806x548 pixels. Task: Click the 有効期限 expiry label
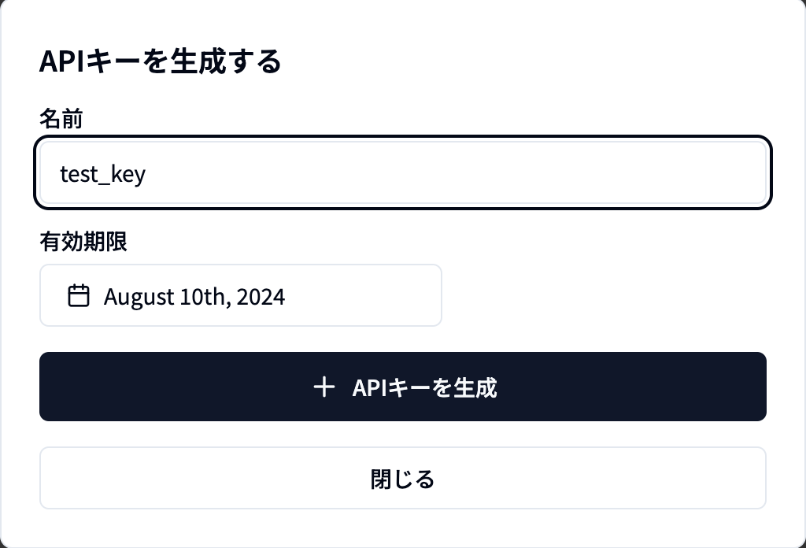[83, 242]
